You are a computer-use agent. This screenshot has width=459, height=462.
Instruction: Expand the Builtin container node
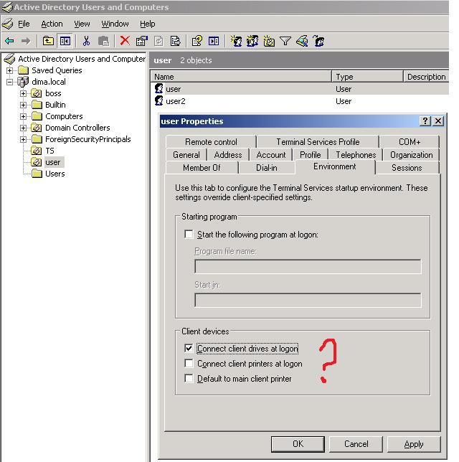[x=23, y=105]
